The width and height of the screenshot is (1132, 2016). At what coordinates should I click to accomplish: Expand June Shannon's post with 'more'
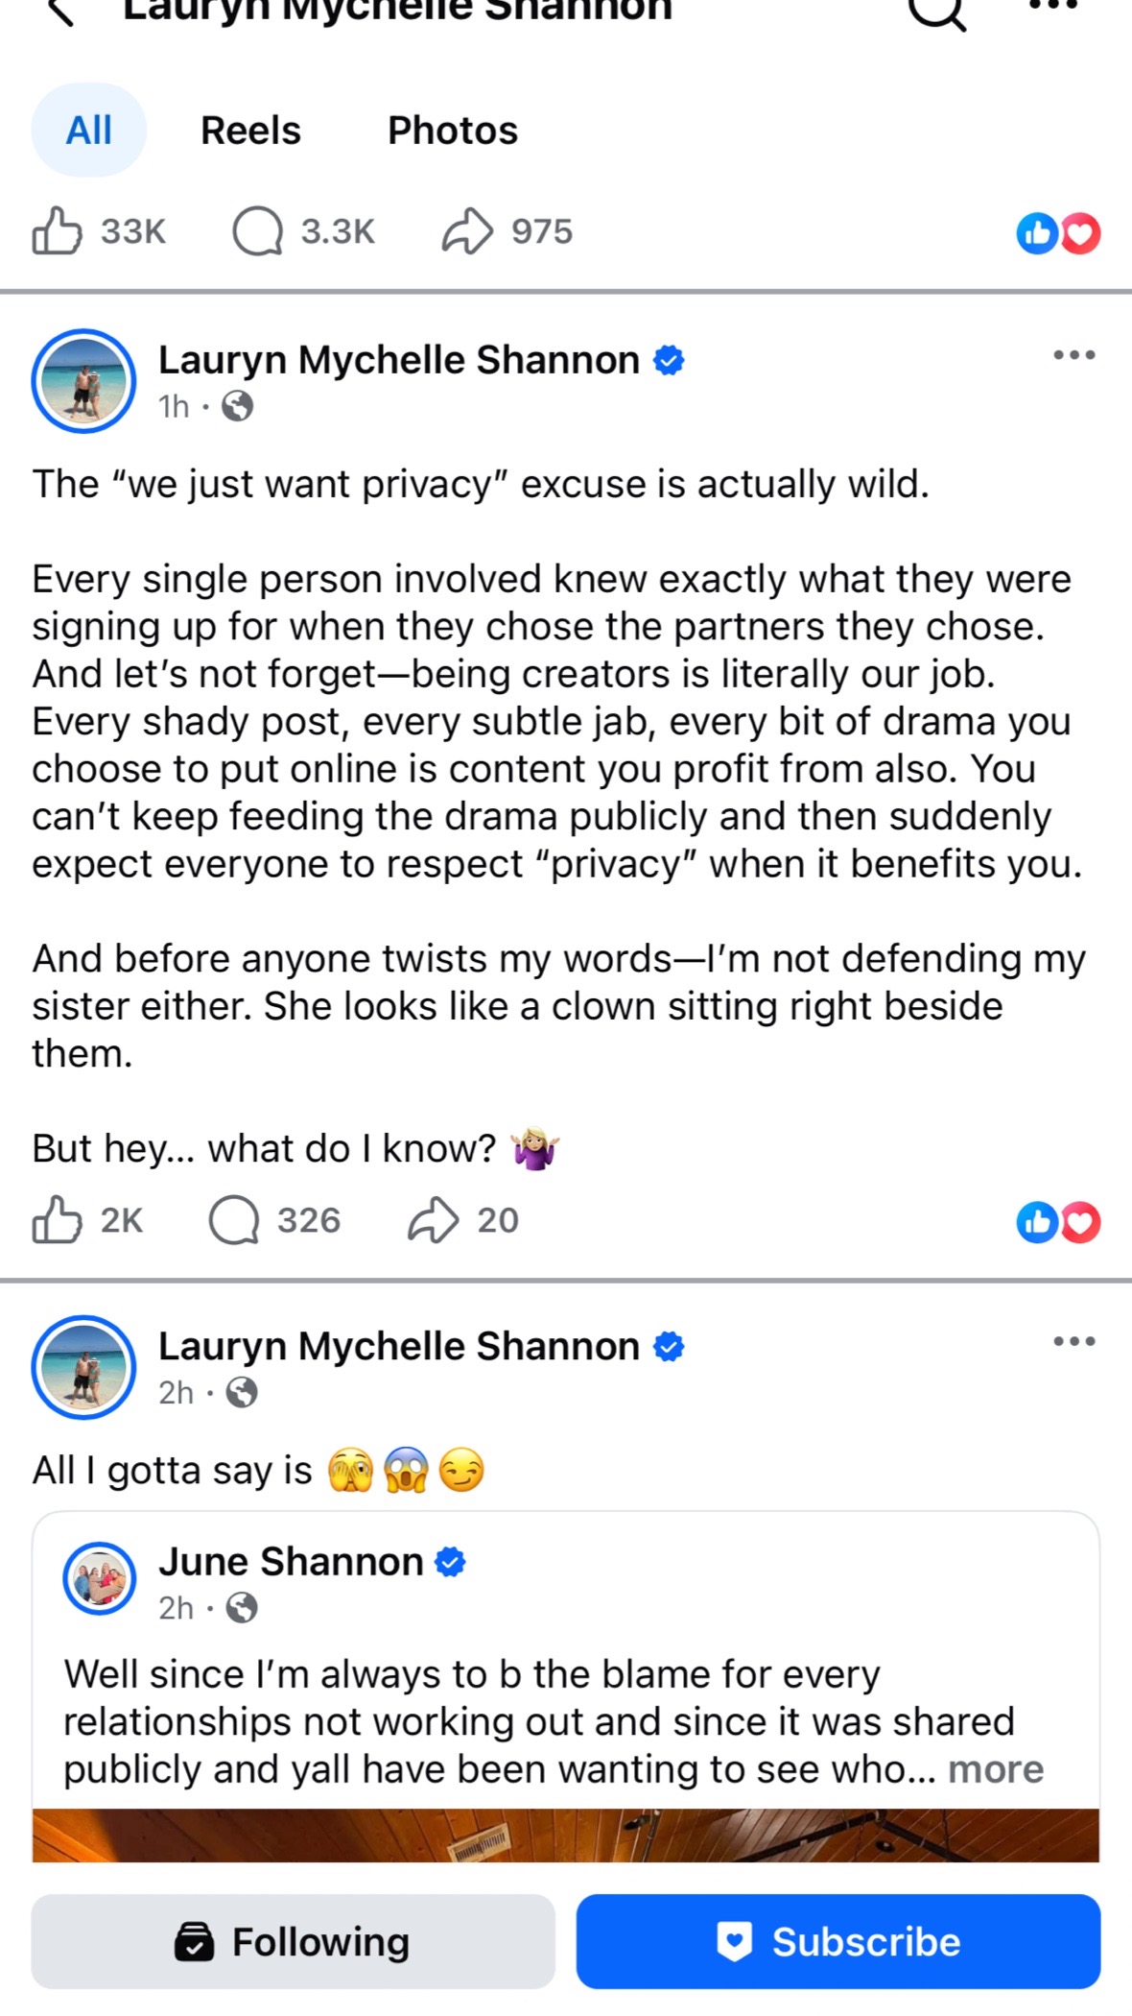click(x=996, y=1768)
